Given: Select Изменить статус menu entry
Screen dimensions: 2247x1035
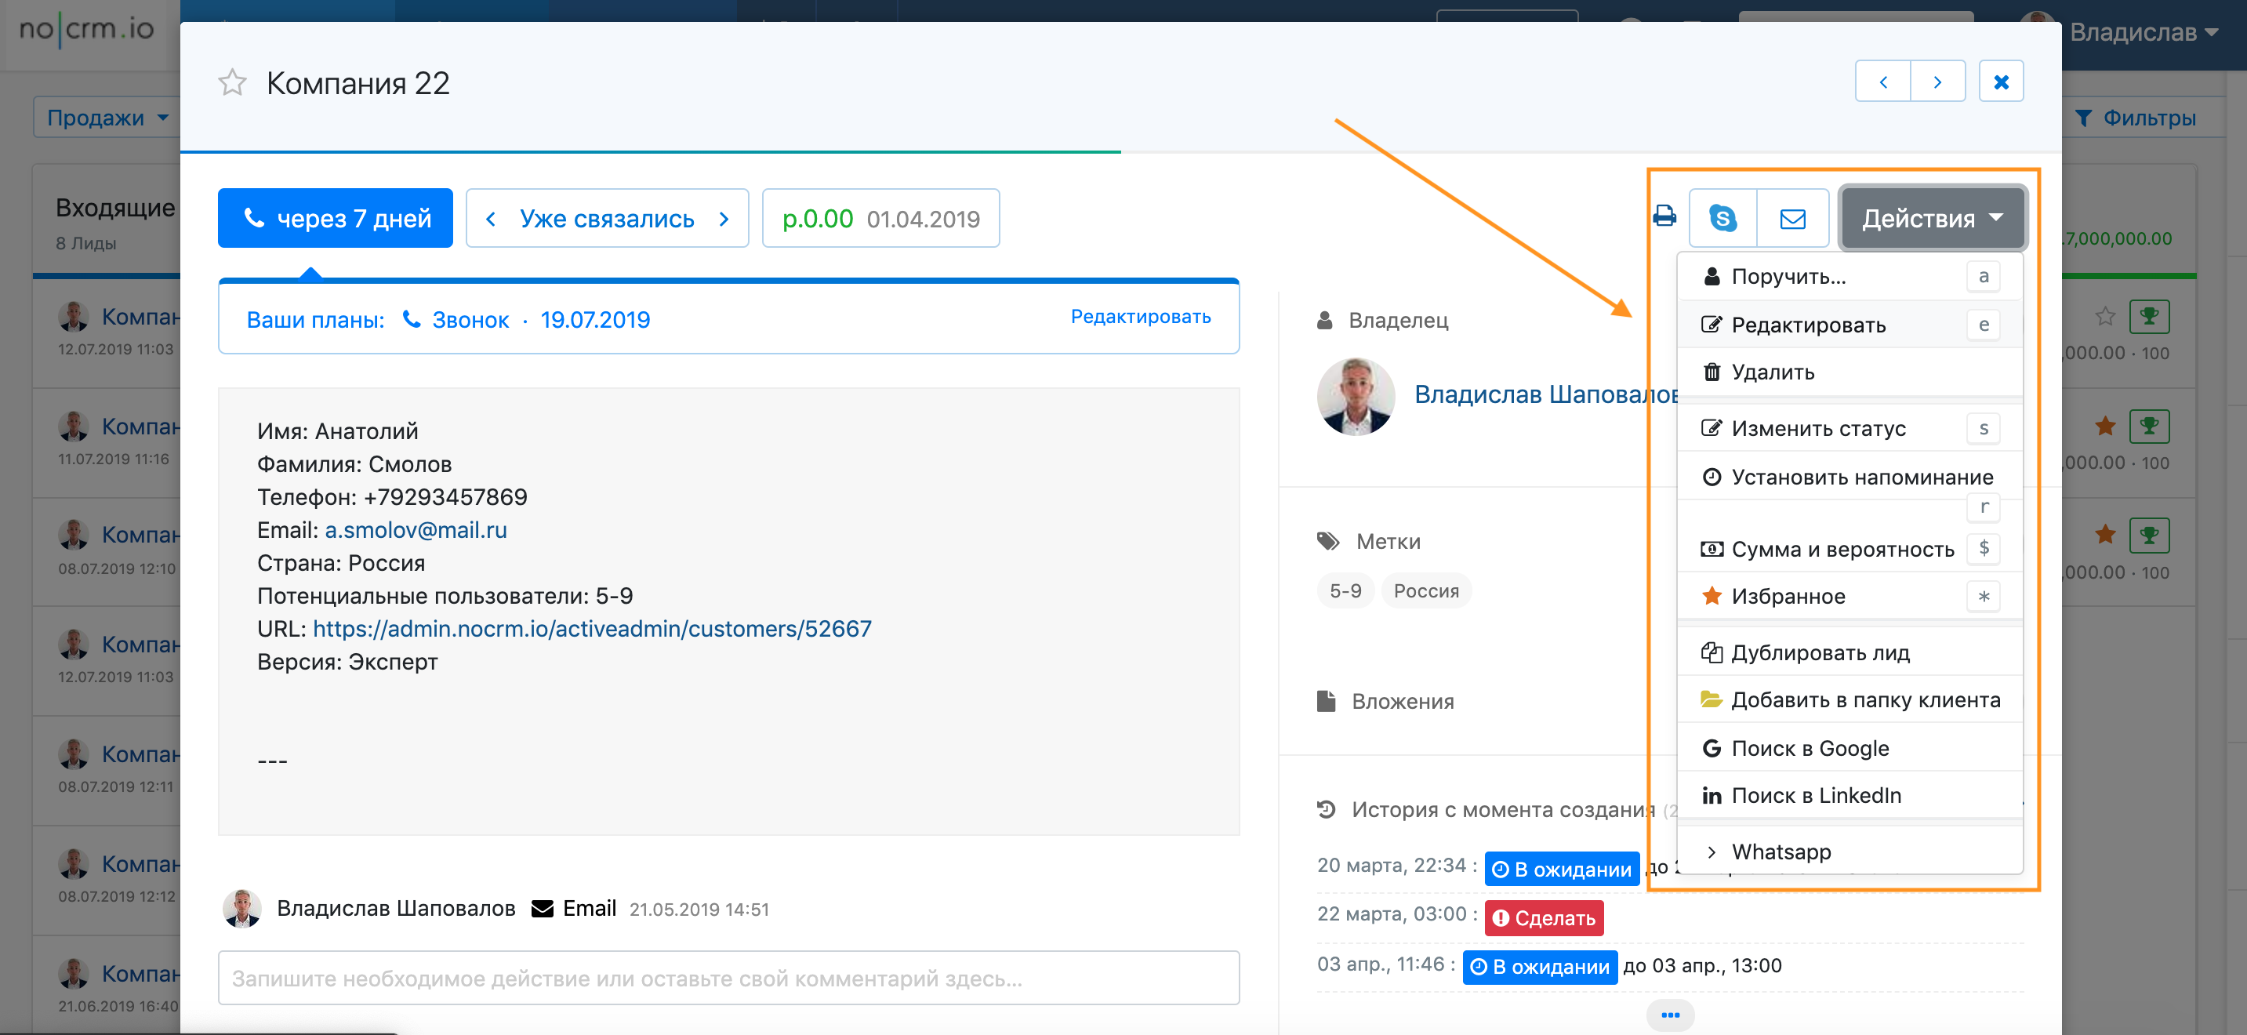Looking at the screenshot, I should coord(1818,428).
